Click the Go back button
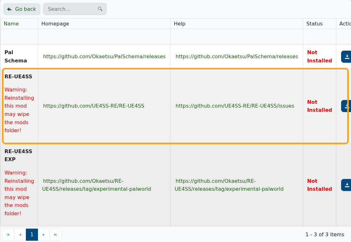 coord(22,9)
